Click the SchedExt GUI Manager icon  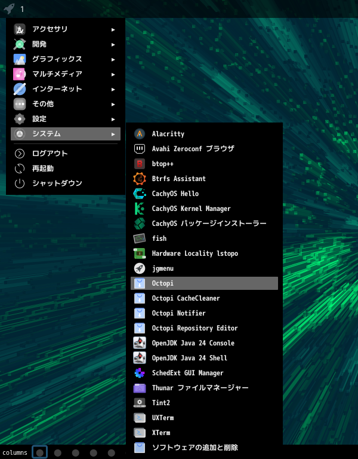(140, 373)
